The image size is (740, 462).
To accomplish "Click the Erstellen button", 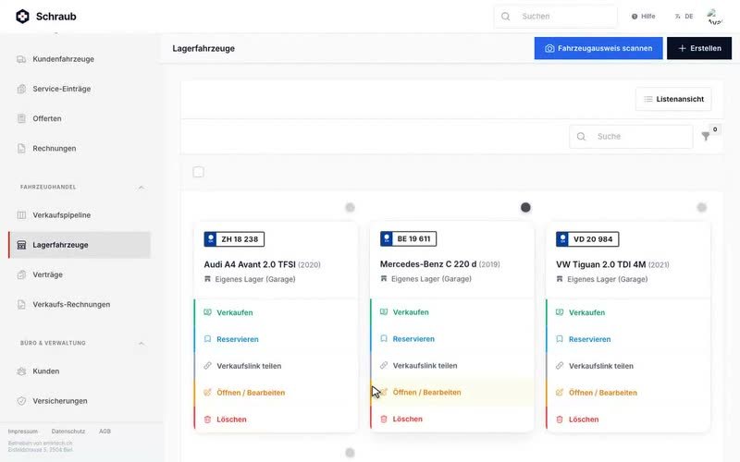I will pos(699,48).
